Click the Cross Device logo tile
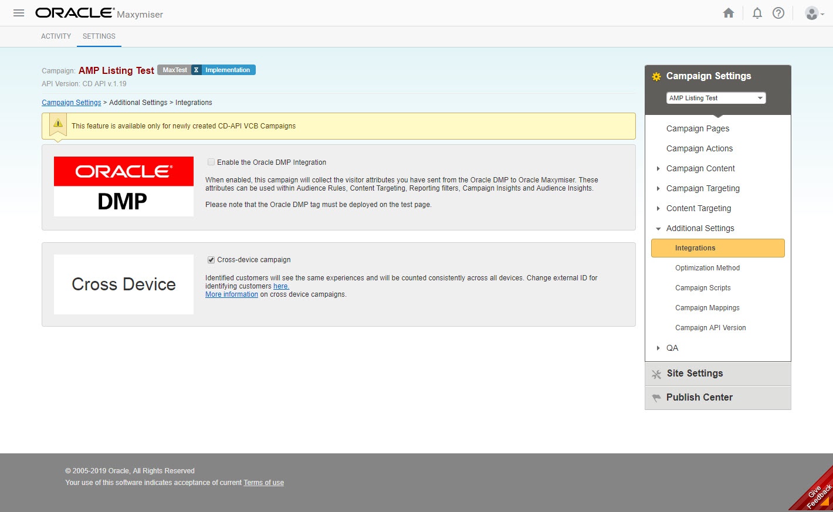This screenshot has width=833, height=512. tap(124, 284)
